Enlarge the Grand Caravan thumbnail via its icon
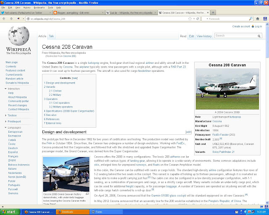This screenshot has height=215, width=269. [87, 194]
